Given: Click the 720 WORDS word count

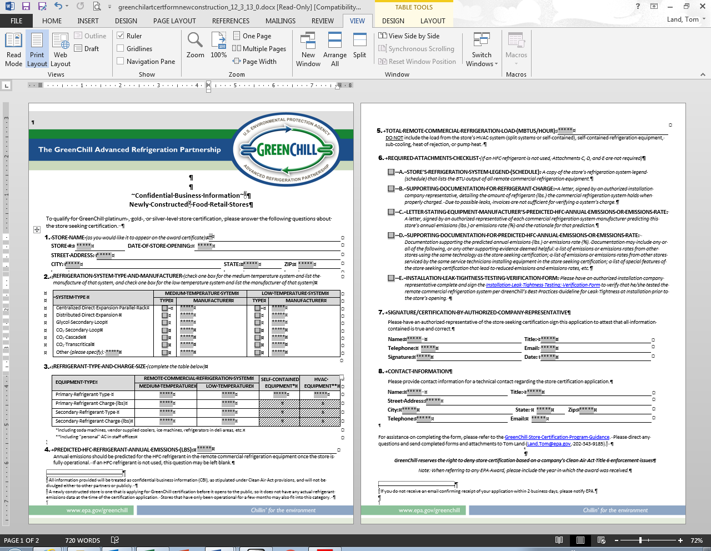Looking at the screenshot, I should tap(83, 540).
